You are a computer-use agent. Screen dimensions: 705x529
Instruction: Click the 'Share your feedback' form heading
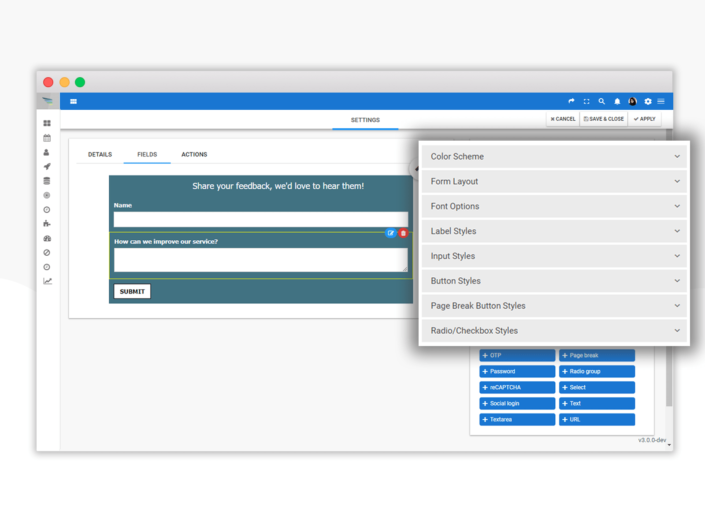point(278,186)
